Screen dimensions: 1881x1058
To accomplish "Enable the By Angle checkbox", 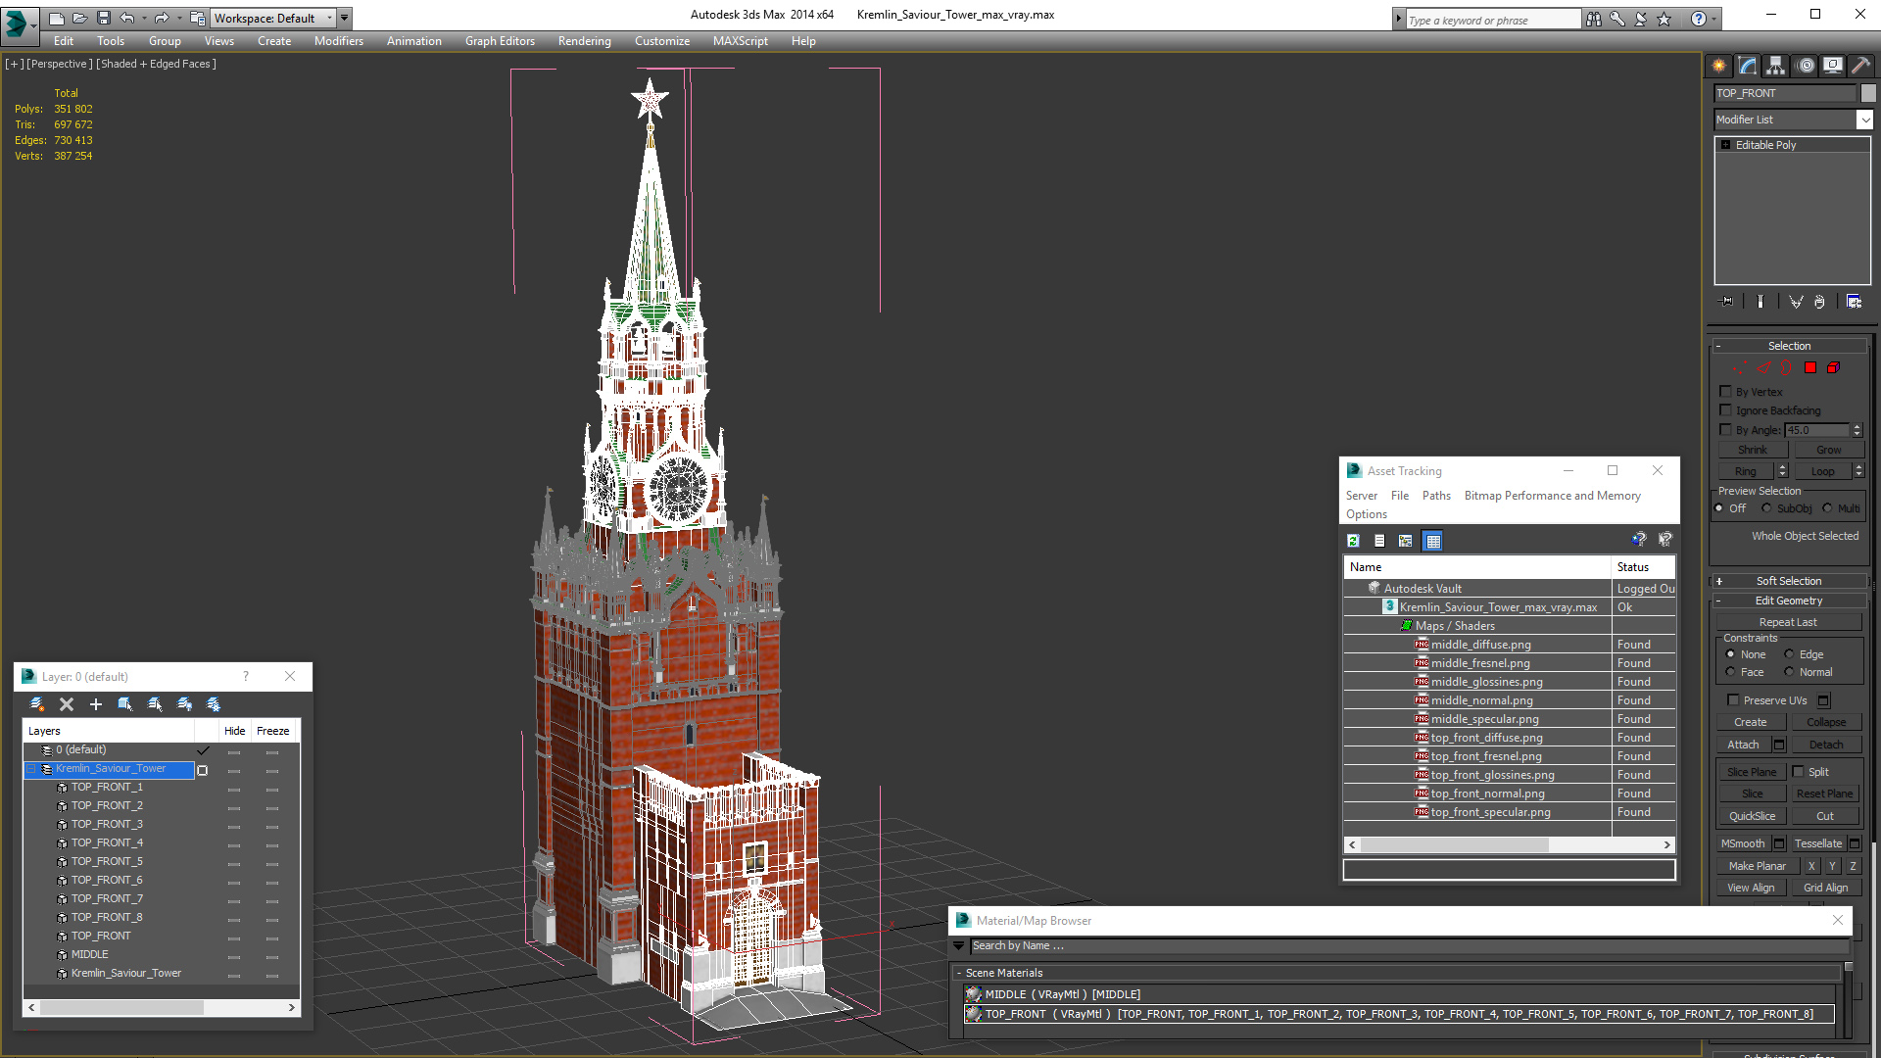I will [1726, 430].
